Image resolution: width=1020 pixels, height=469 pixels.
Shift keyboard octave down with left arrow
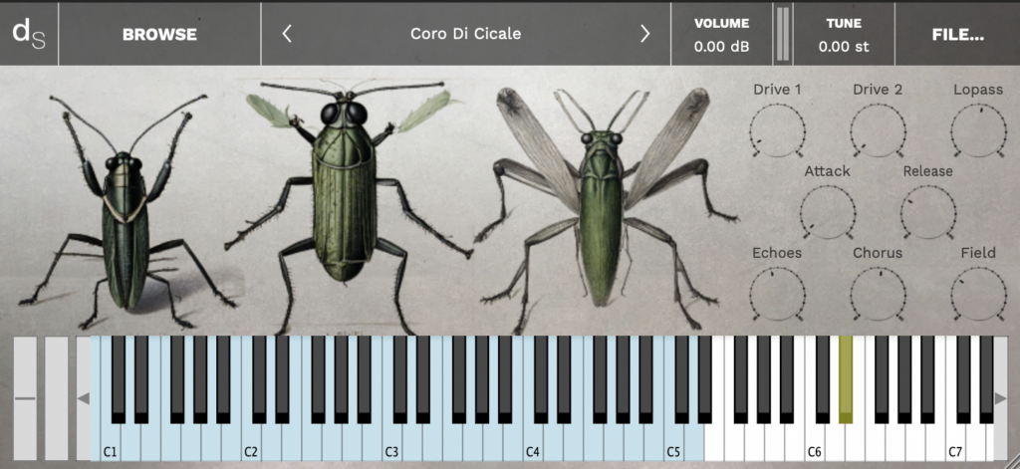coord(84,398)
